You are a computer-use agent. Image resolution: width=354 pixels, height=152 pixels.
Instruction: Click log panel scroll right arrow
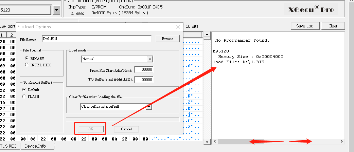(342, 142)
